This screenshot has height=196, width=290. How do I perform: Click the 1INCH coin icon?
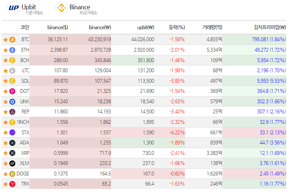[12, 122]
